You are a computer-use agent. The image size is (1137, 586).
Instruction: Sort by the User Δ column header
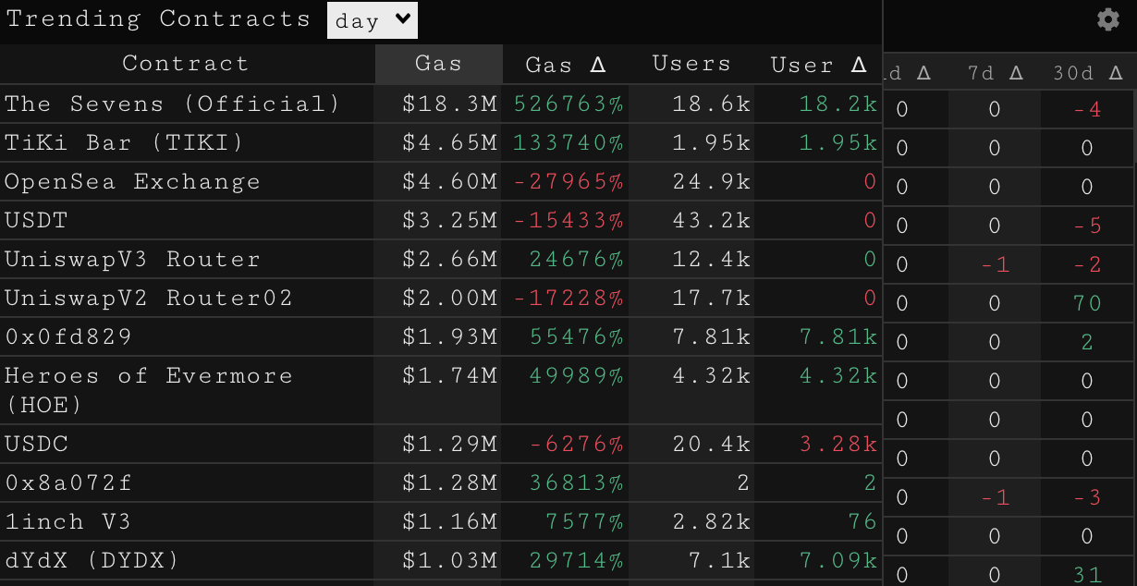[x=819, y=65]
